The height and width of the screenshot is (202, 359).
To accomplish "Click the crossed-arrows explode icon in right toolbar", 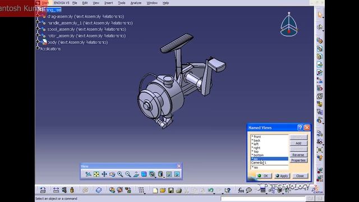I will pyautogui.click(x=320, y=150).
